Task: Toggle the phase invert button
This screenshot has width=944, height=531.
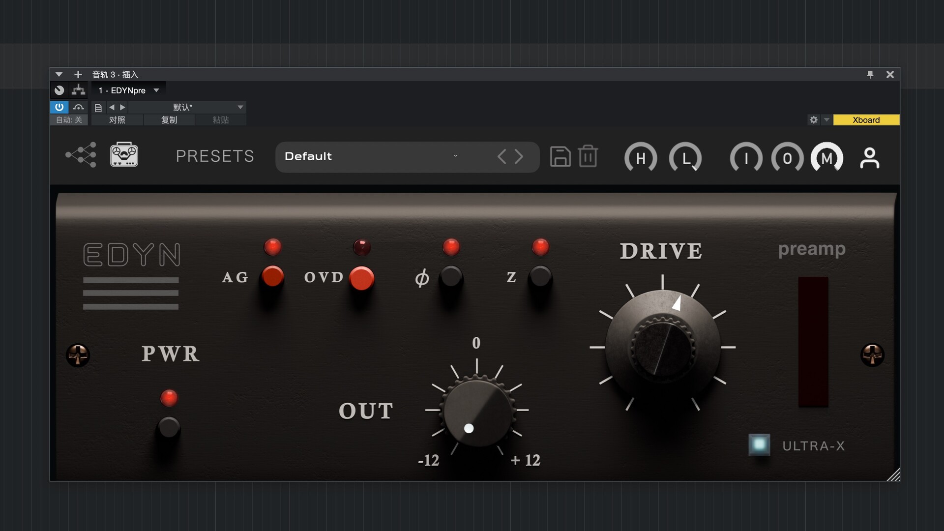Action: coord(451,277)
